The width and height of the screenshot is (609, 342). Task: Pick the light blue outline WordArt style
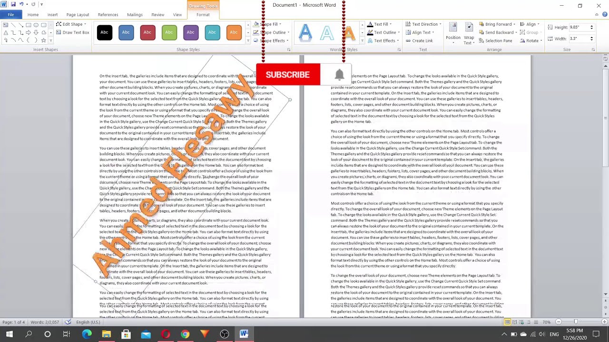point(327,33)
